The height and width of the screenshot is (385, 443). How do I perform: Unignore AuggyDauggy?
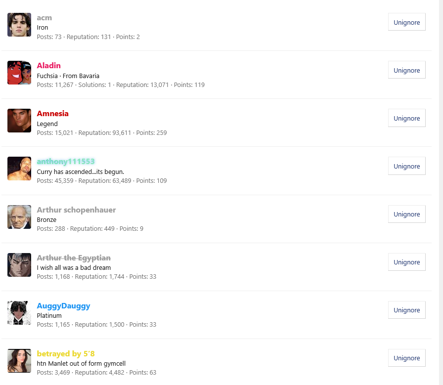pos(407,310)
